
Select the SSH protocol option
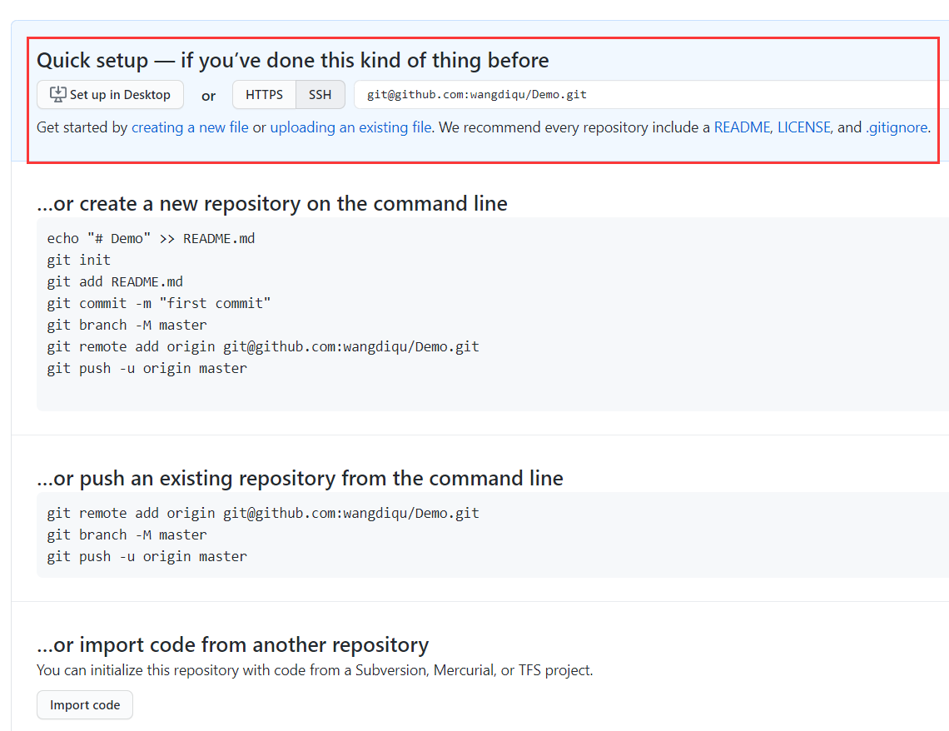click(320, 95)
